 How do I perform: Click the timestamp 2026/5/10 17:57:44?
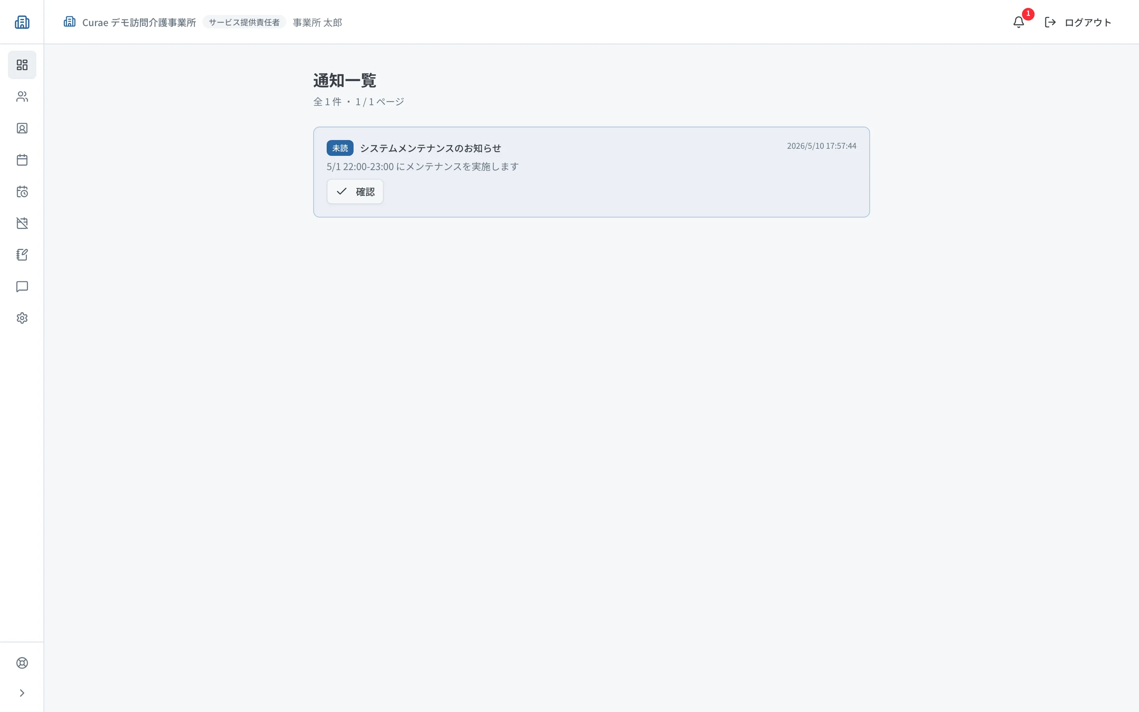pyautogui.click(x=821, y=146)
